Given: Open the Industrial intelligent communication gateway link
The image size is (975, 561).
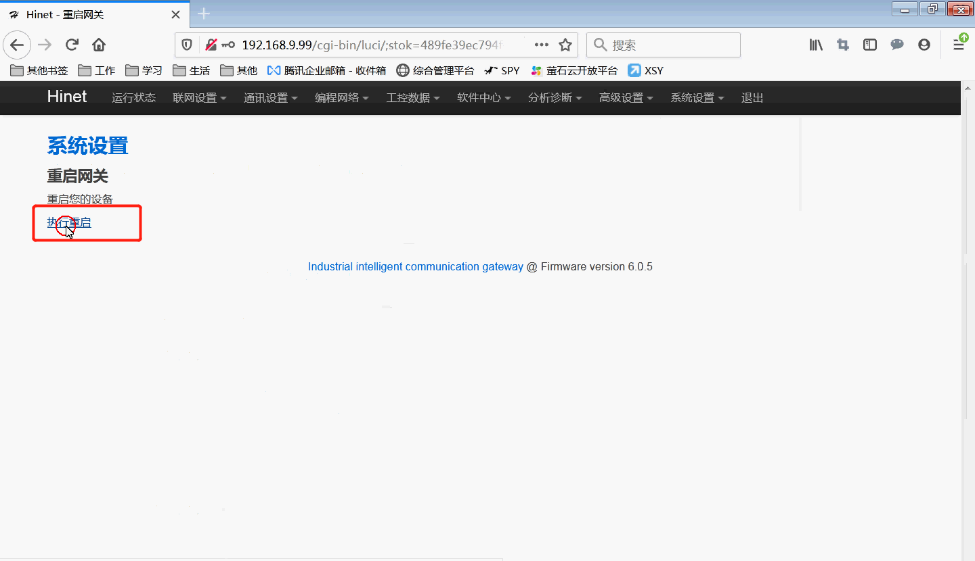Looking at the screenshot, I should point(415,266).
